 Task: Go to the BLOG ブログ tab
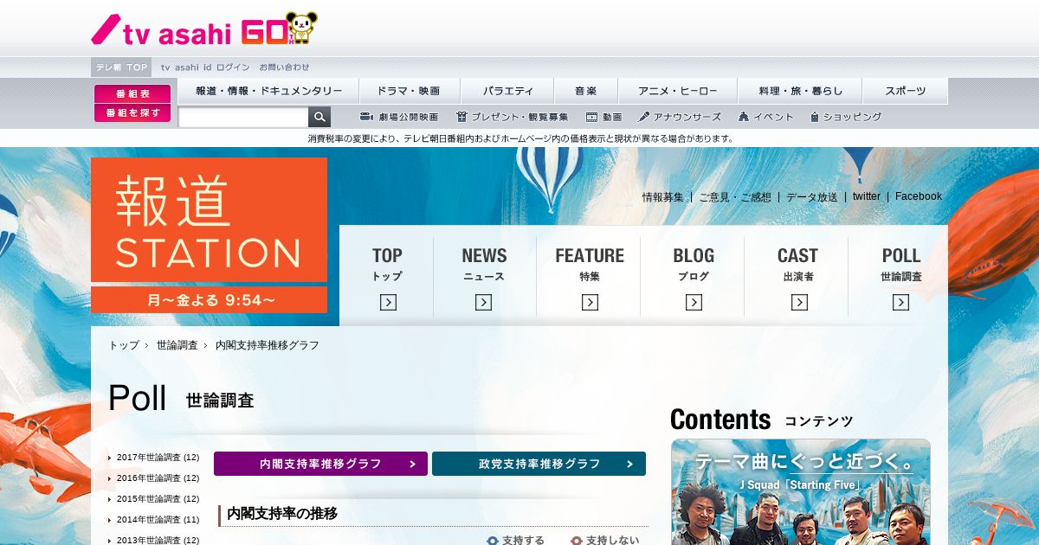click(x=694, y=277)
